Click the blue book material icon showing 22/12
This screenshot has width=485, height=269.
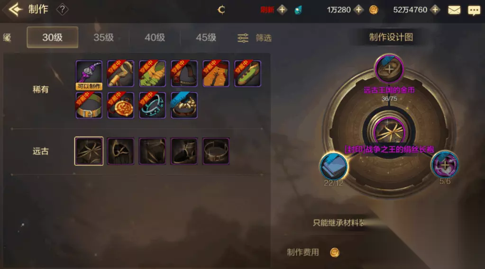click(x=333, y=166)
